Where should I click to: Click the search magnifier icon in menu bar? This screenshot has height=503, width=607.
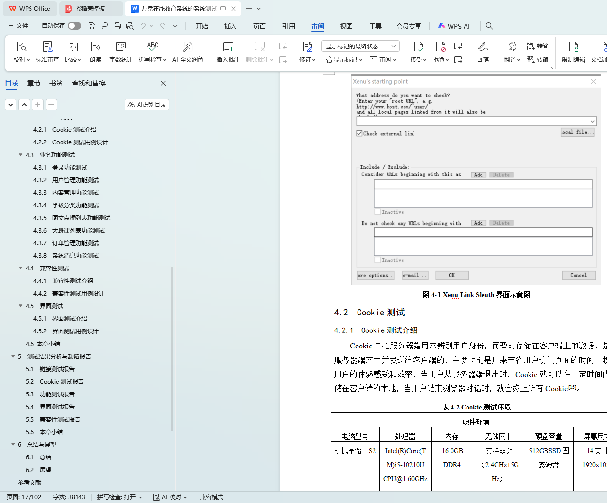[x=489, y=26]
